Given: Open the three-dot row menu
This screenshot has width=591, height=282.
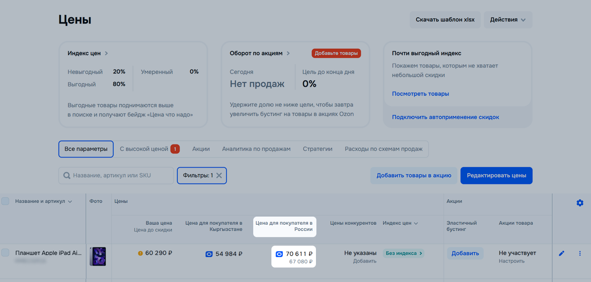Looking at the screenshot, I should (x=580, y=253).
